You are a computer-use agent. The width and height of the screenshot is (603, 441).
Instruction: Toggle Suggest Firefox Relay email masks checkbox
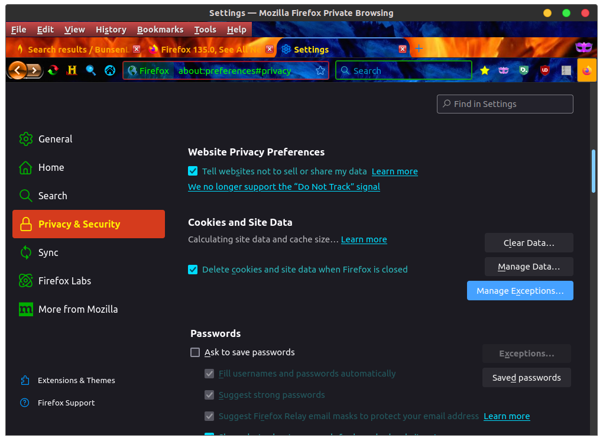pyautogui.click(x=209, y=416)
